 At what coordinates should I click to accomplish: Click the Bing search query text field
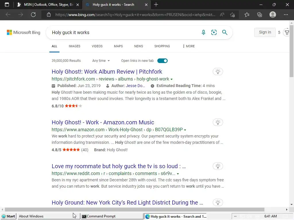pyautogui.click(x=124, y=32)
